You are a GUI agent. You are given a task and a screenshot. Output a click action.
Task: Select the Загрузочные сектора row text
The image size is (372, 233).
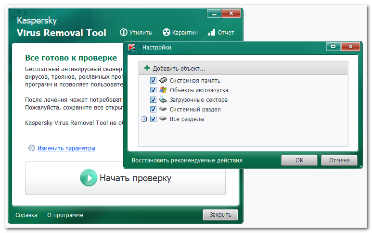pyautogui.click(x=199, y=100)
